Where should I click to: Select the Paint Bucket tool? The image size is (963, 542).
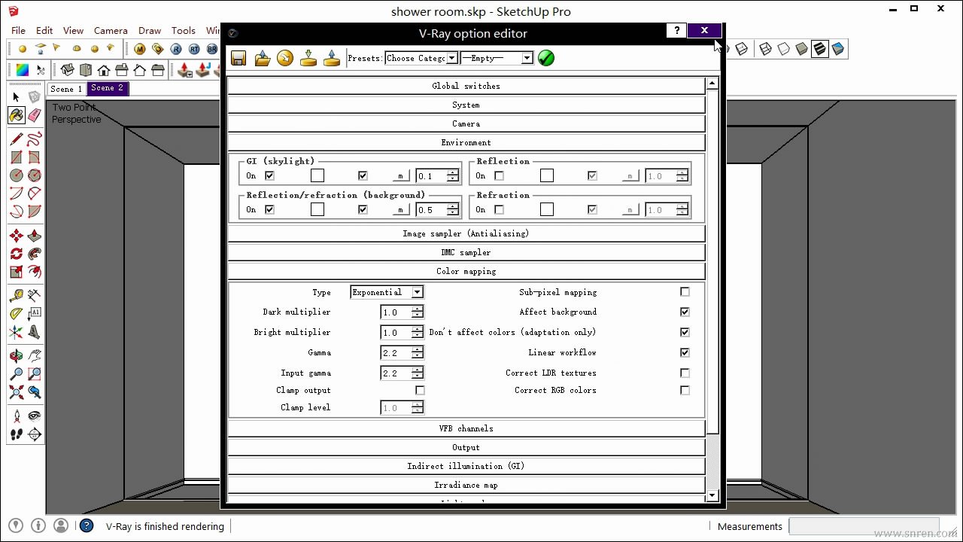click(x=16, y=115)
